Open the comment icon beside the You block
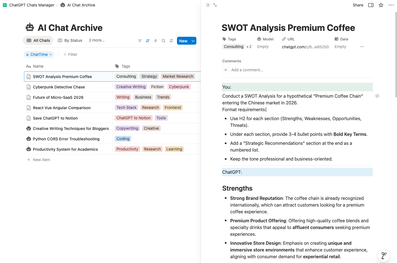This screenshot has height=263, width=397. 377,96
